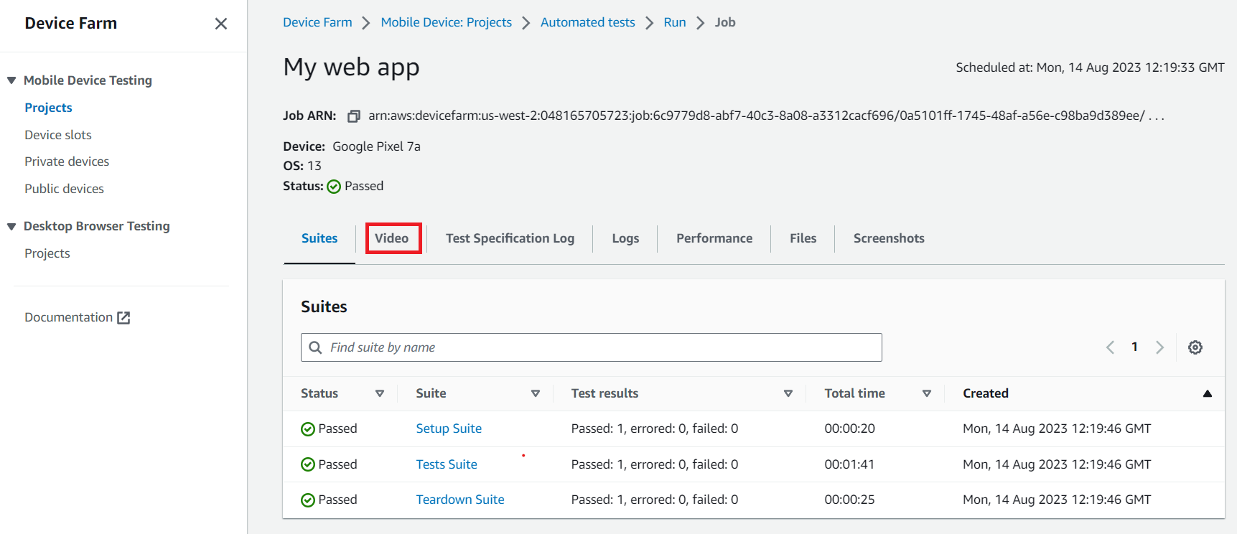1237x534 pixels.
Task: Go to previous page of suites
Action: (x=1110, y=347)
